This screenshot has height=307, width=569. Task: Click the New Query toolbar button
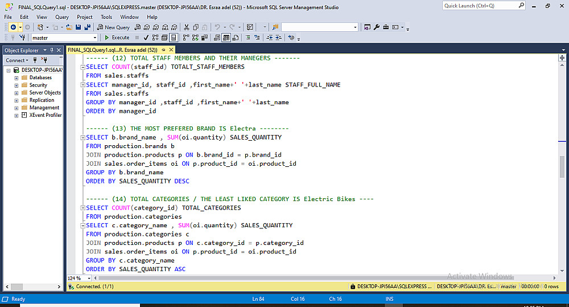tap(114, 27)
